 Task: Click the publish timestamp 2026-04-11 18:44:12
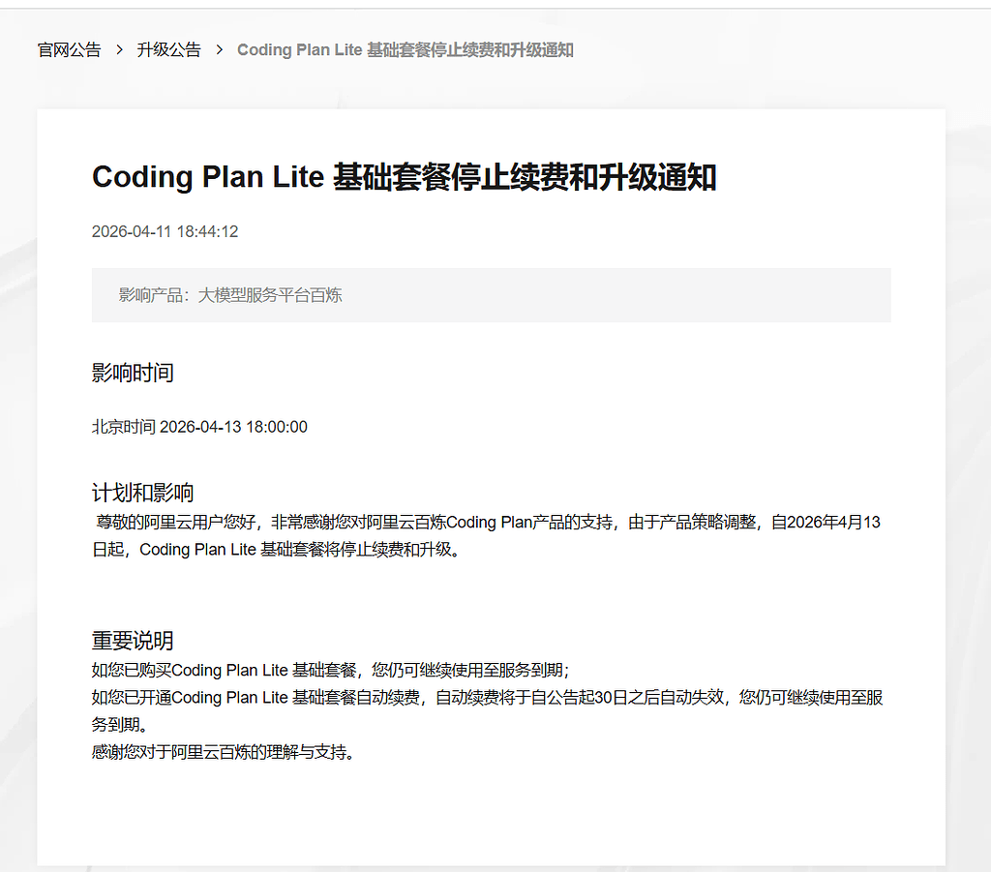(165, 232)
